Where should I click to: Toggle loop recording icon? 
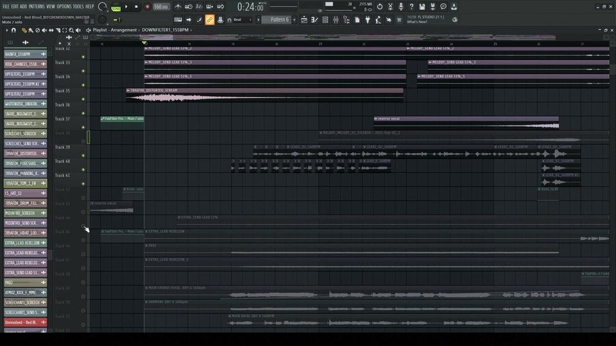click(220, 6)
